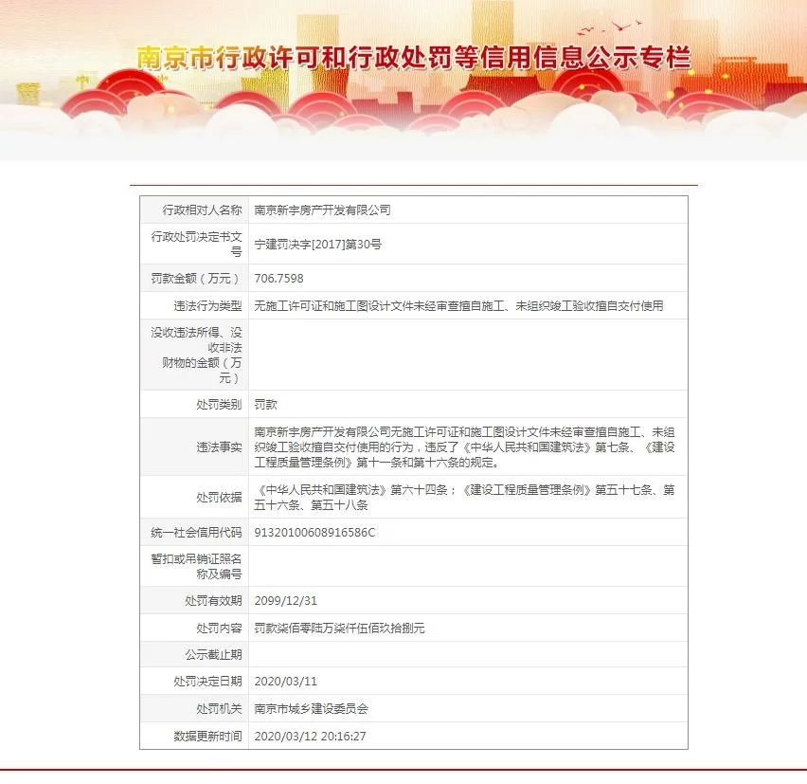Click the label 统一社会信用代码
Image resolution: width=807 pixels, height=784 pixels.
coord(196,532)
